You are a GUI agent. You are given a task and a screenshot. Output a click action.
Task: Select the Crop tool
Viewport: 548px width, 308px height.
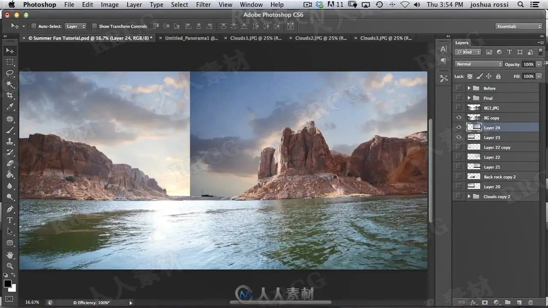10,96
